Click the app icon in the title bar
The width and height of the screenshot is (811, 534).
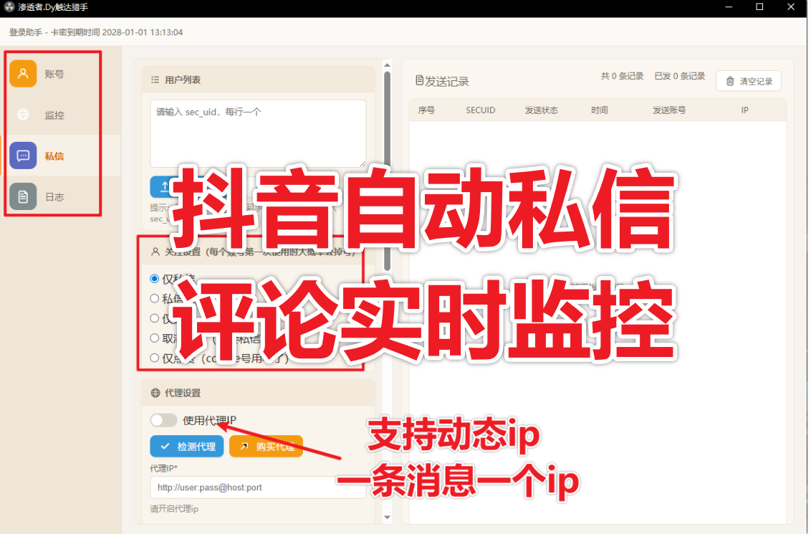pos(9,8)
